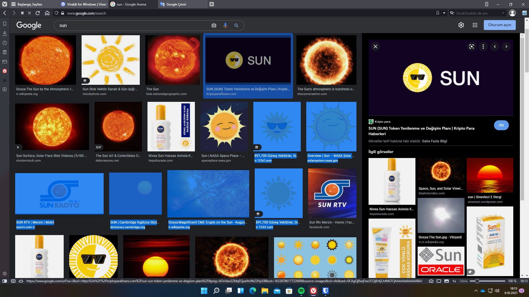Open the Downloads panel in sidebar
This screenshot has width=529, height=297.
[5, 33]
